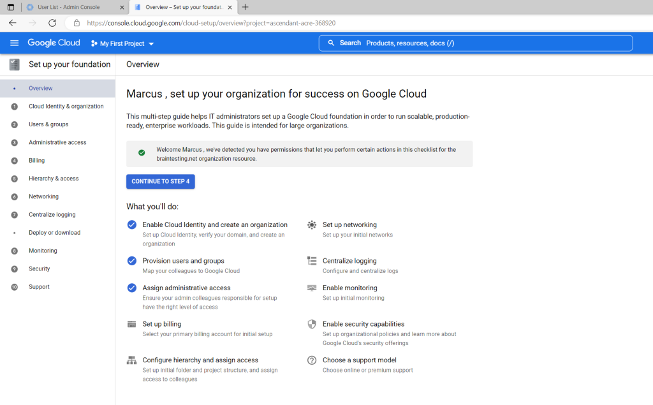Screen dimensions: 653x405
Task: Select Overview in the sidebar
Action: [x=57, y=88]
